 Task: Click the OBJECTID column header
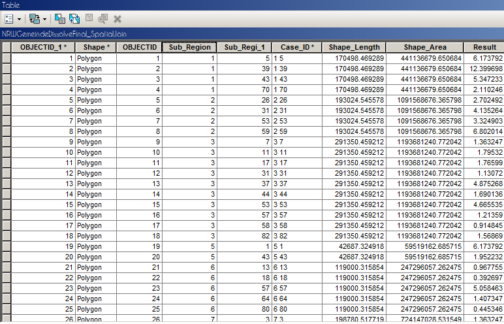140,47
